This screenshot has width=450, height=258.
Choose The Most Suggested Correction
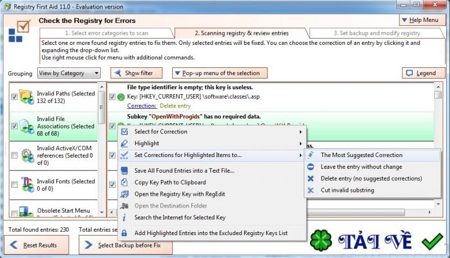[x=372, y=155]
